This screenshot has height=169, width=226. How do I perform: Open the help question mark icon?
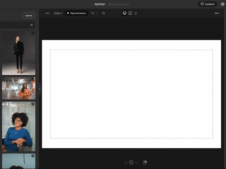[223, 4]
